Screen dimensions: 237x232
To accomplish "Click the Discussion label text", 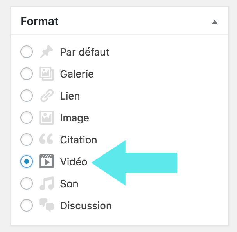I will tap(86, 206).
